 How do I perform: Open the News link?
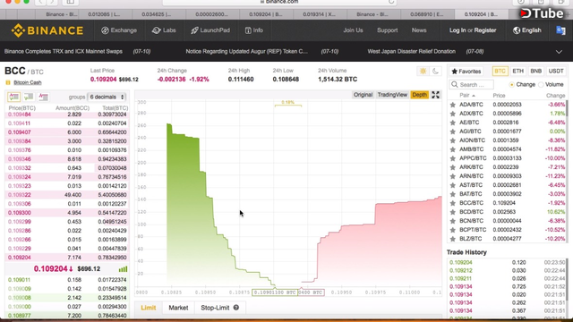click(x=419, y=30)
